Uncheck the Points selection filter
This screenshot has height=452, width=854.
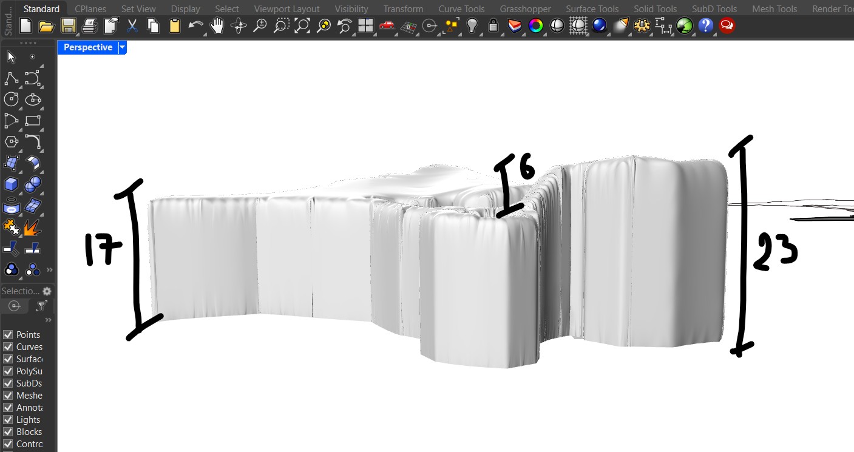8,335
